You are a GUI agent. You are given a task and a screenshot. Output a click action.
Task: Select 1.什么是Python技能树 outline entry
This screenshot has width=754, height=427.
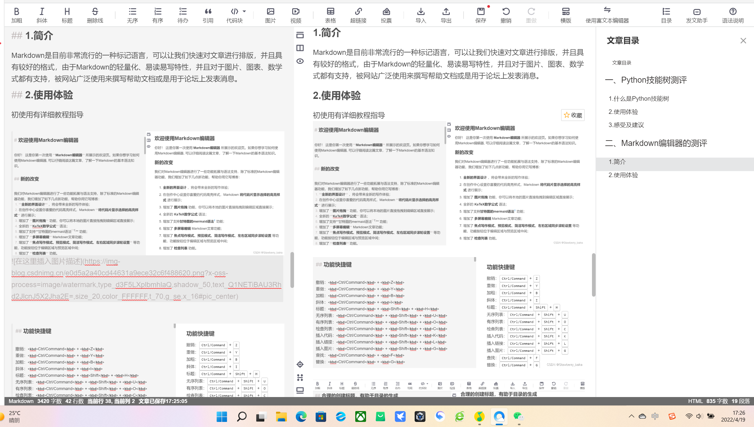coord(638,99)
